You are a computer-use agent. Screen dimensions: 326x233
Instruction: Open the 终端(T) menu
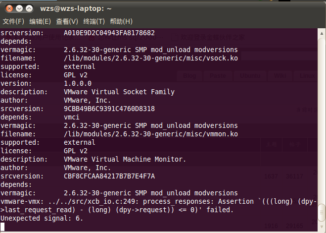[94, 21]
